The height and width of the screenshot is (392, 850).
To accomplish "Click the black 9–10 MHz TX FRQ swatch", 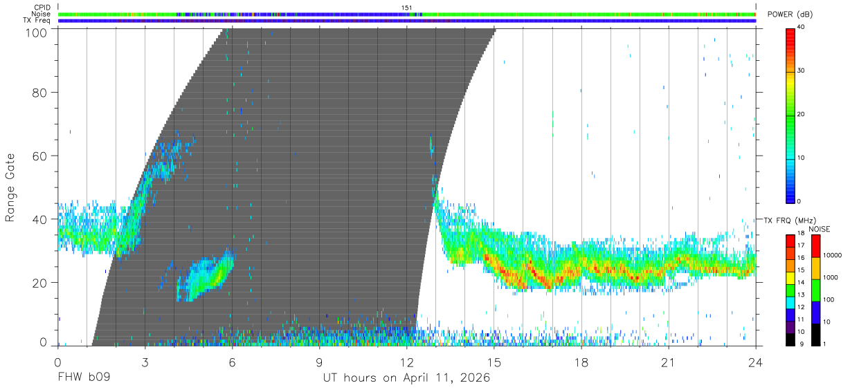I will pyautogui.click(x=790, y=339).
